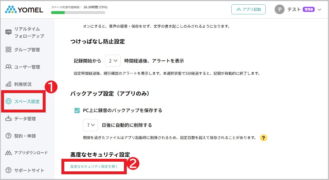Click the yellow help icon beside backup note

[263, 138]
